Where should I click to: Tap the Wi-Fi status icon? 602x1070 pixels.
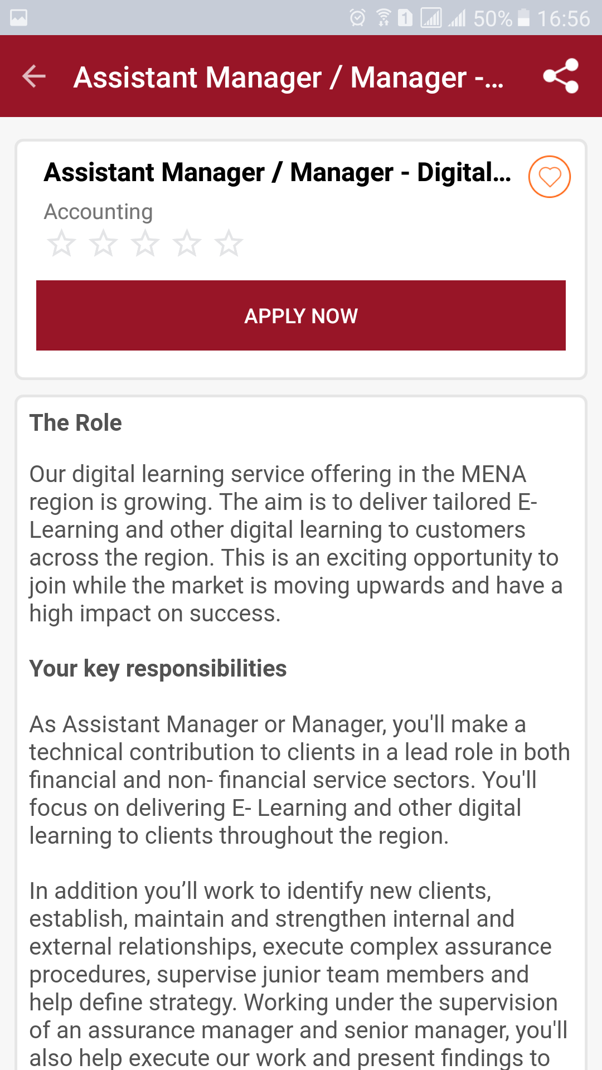coord(383,18)
